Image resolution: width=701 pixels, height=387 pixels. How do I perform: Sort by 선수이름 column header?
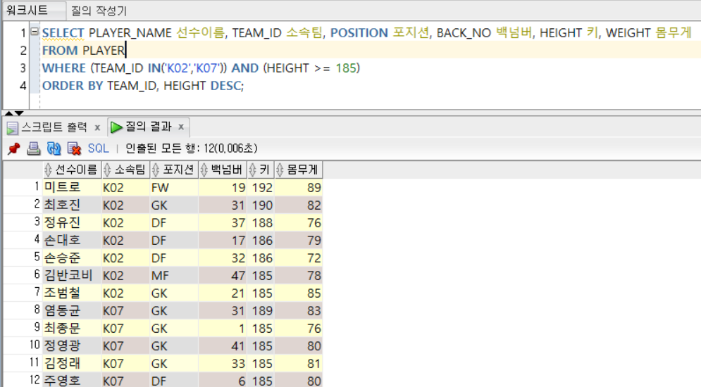[x=72, y=170]
